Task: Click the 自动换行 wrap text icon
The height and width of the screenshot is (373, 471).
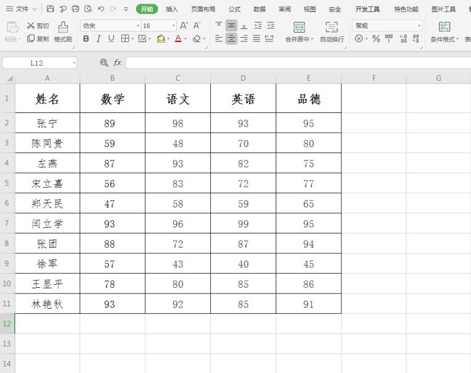Action: (332, 28)
